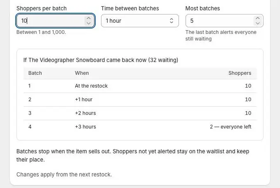
Task: Click the 'Shoppers' column header
Action: [240, 73]
